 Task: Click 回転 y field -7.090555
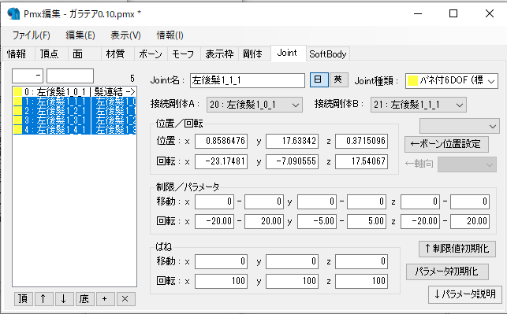[x=292, y=161]
